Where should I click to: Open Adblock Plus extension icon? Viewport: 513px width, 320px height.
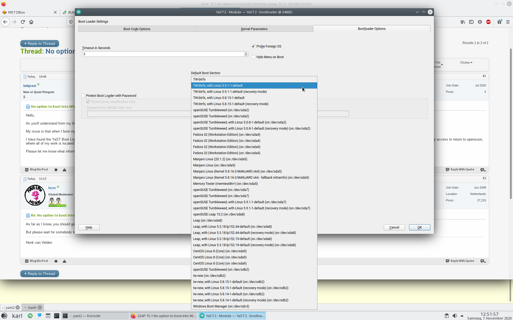488,22
